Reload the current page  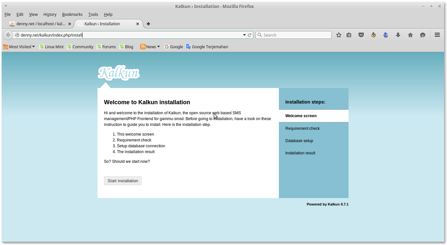click(250, 35)
